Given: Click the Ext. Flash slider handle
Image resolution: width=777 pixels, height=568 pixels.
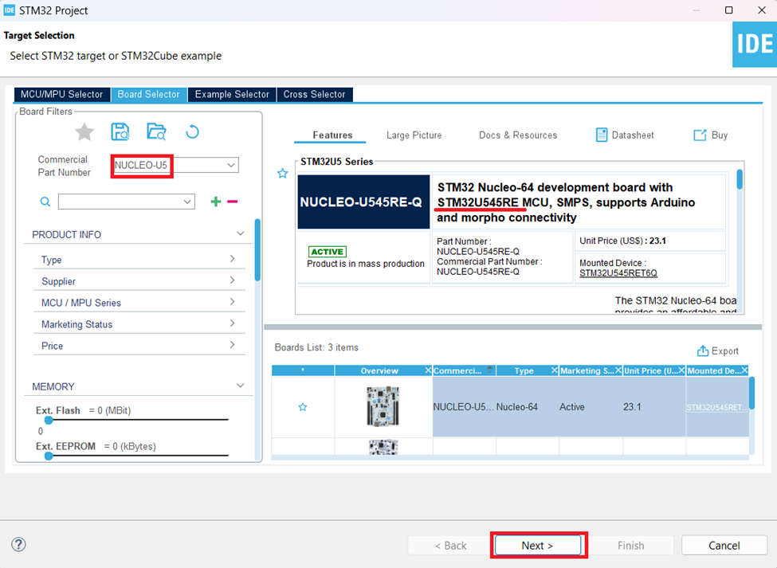Looking at the screenshot, I should pyautogui.click(x=49, y=420).
